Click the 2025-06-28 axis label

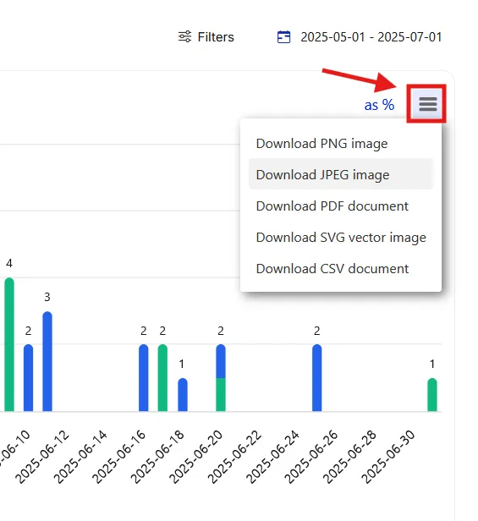pos(349,457)
